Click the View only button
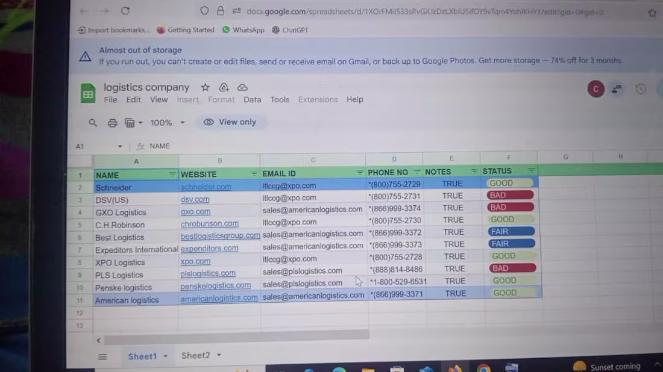663x372 pixels. (x=230, y=122)
